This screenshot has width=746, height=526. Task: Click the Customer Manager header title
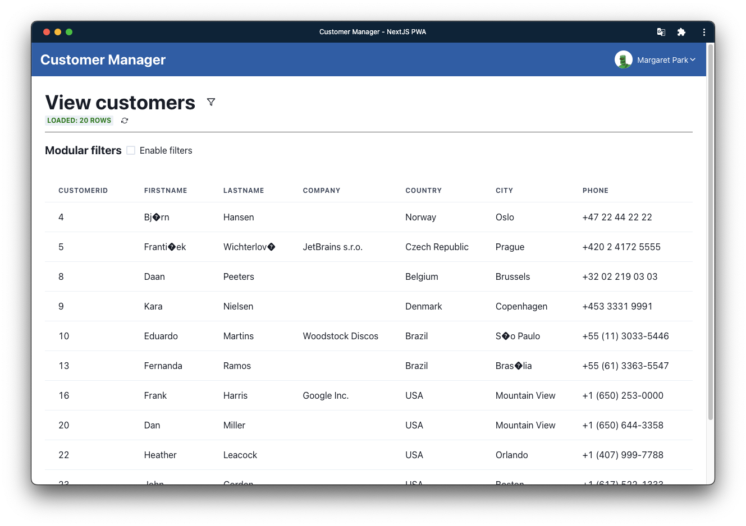(x=103, y=60)
